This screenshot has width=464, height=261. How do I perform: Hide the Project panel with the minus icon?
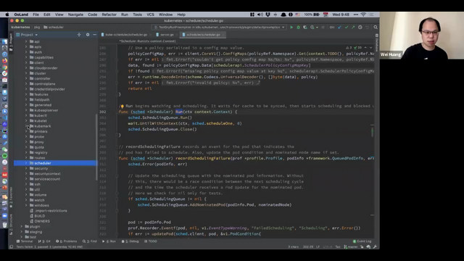(95, 35)
